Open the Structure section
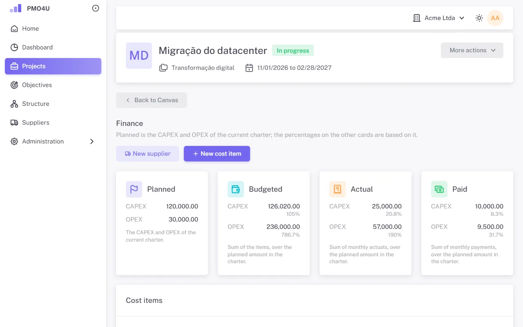 tap(53, 104)
